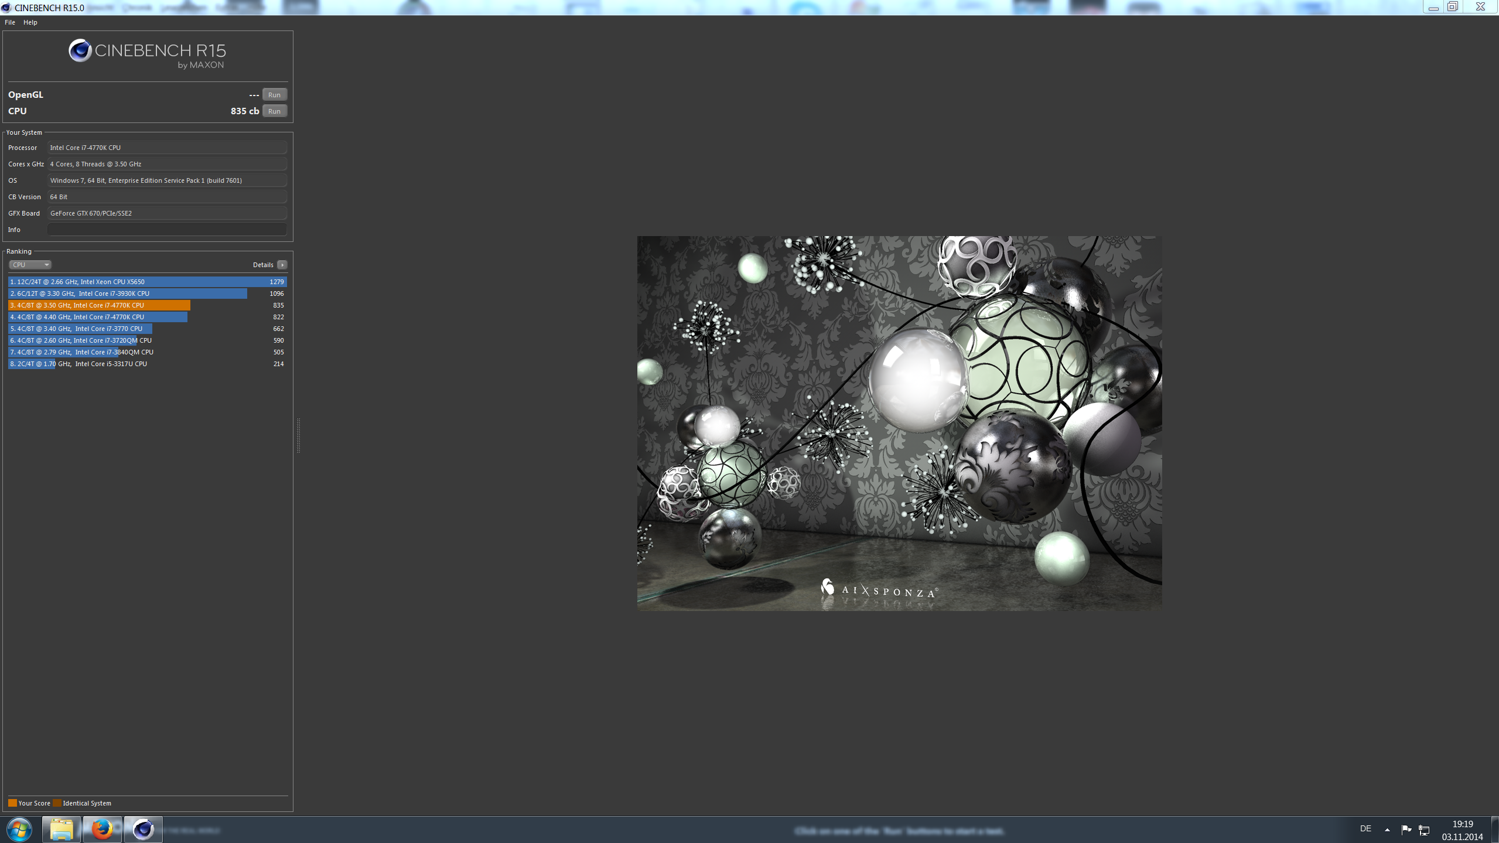The image size is (1499, 843).
Task: Open Action Center flag icon
Action: point(1406,830)
